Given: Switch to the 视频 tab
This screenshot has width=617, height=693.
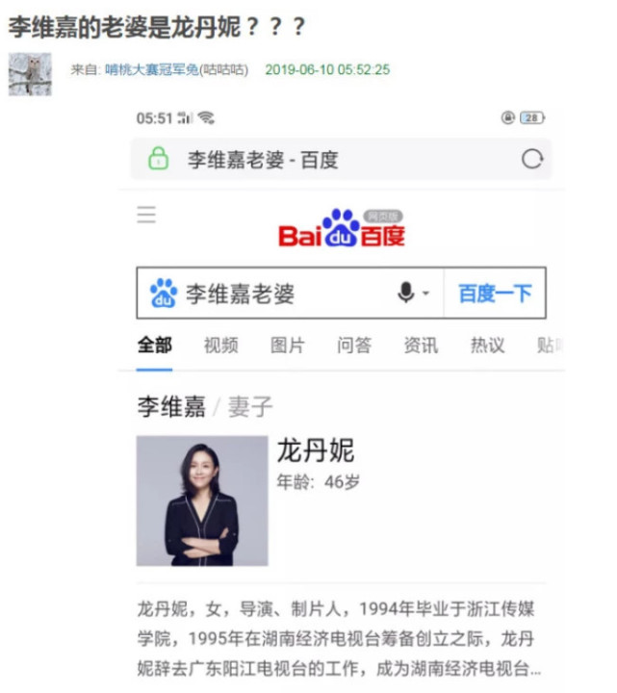Looking at the screenshot, I should (221, 346).
